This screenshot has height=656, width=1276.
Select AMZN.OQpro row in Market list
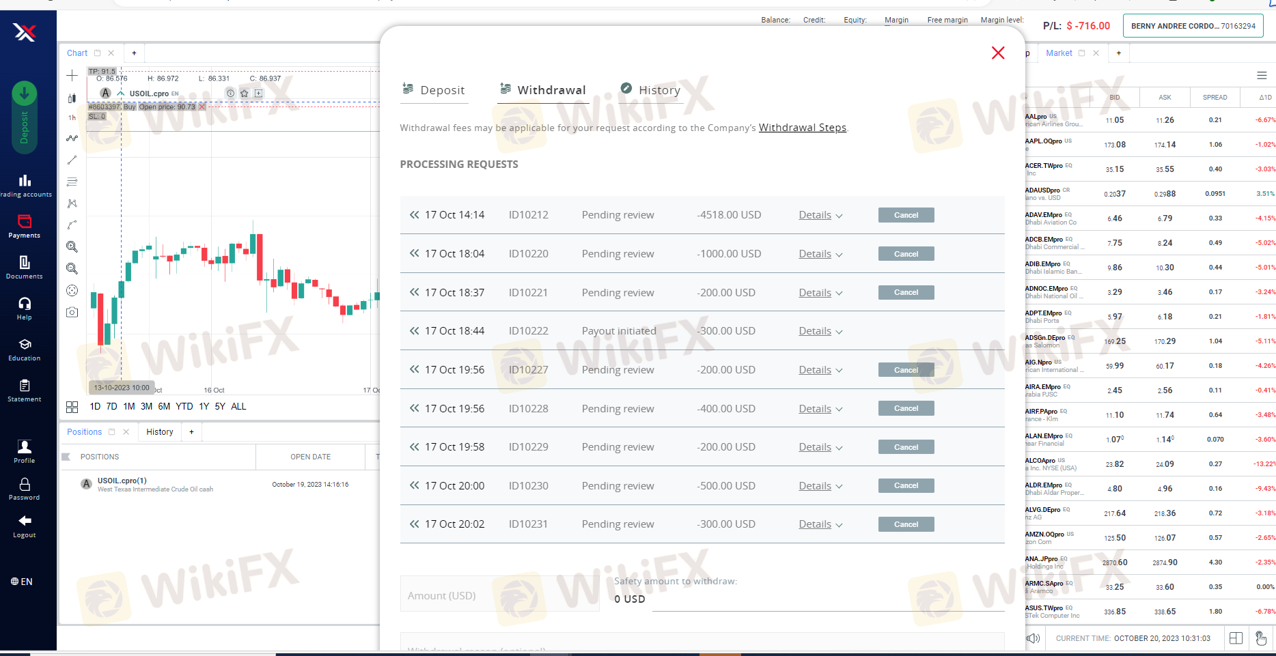click(1150, 538)
